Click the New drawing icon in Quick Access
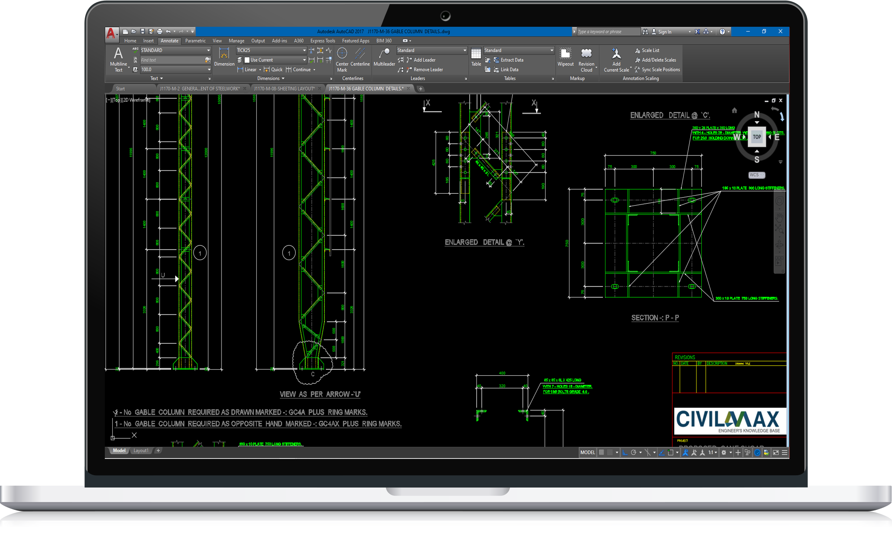892x537 pixels. pos(126,32)
